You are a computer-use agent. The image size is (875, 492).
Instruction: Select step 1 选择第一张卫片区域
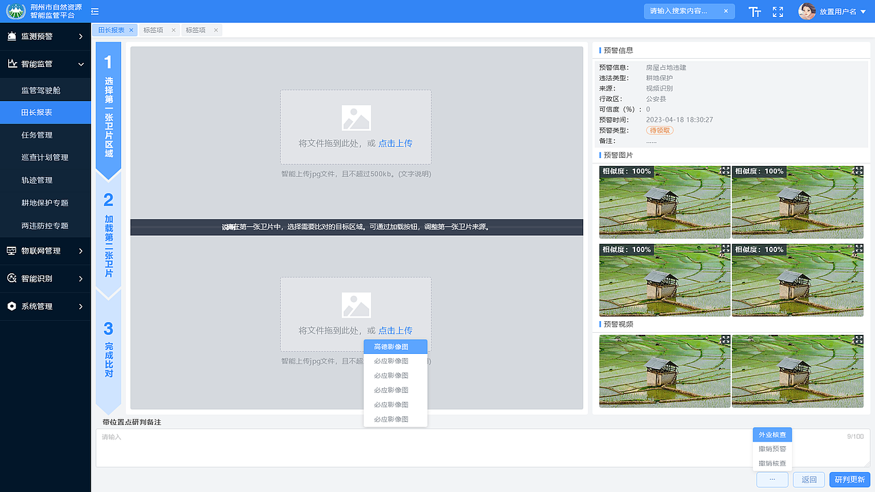[x=109, y=111]
